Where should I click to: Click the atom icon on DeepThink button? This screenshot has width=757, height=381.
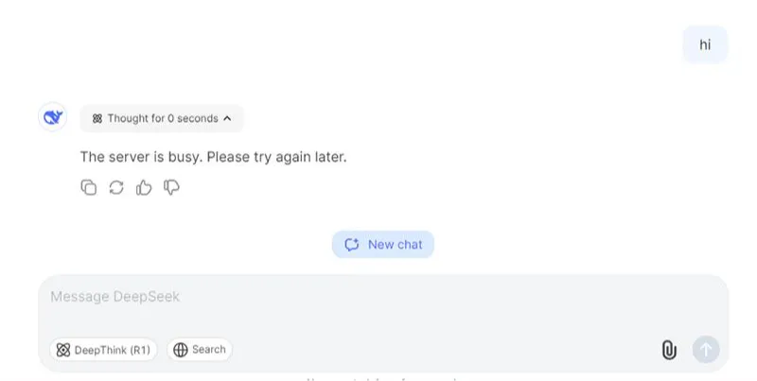[63, 350]
